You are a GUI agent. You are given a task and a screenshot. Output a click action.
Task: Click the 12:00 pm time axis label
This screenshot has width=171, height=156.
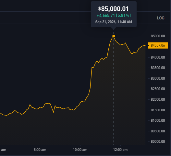[x=120, y=150]
